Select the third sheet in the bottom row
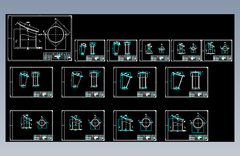This screenshot has width=240, height=156. point(135,125)
